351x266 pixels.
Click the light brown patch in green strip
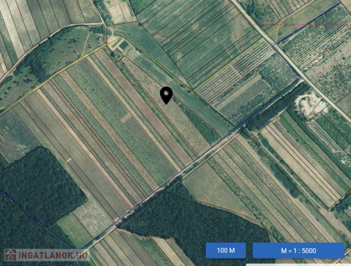click(x=126, y=118)
